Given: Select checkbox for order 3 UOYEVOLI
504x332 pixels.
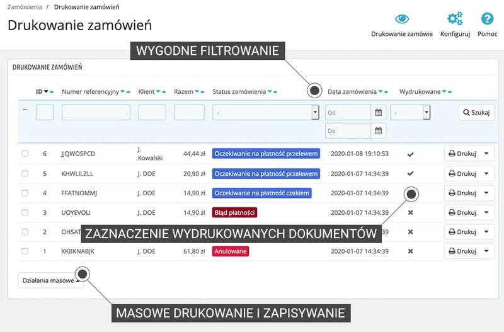Looking at the screenshot, I should point(25,212).
